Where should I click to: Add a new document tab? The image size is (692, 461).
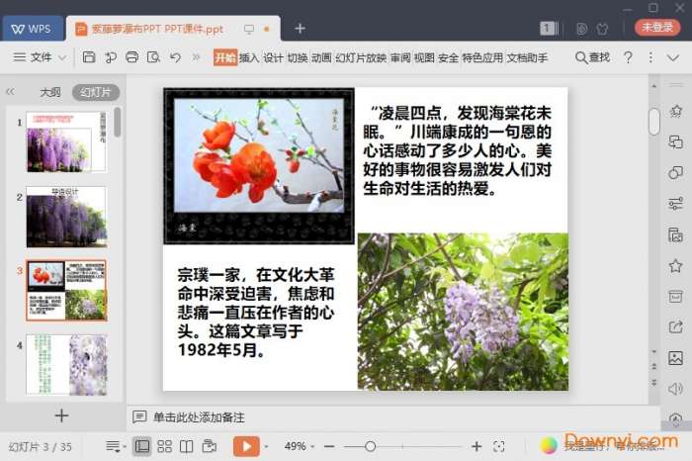tap(301, 29)
